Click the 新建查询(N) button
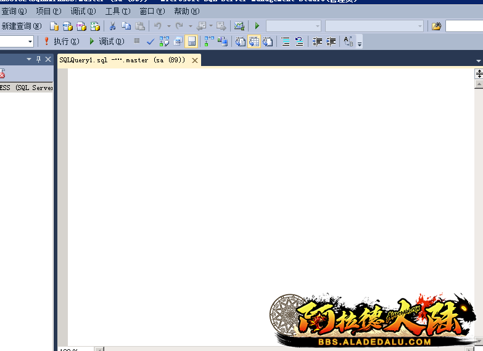The height and width of the screenshot is (351, 483). (x=22, y=26)
